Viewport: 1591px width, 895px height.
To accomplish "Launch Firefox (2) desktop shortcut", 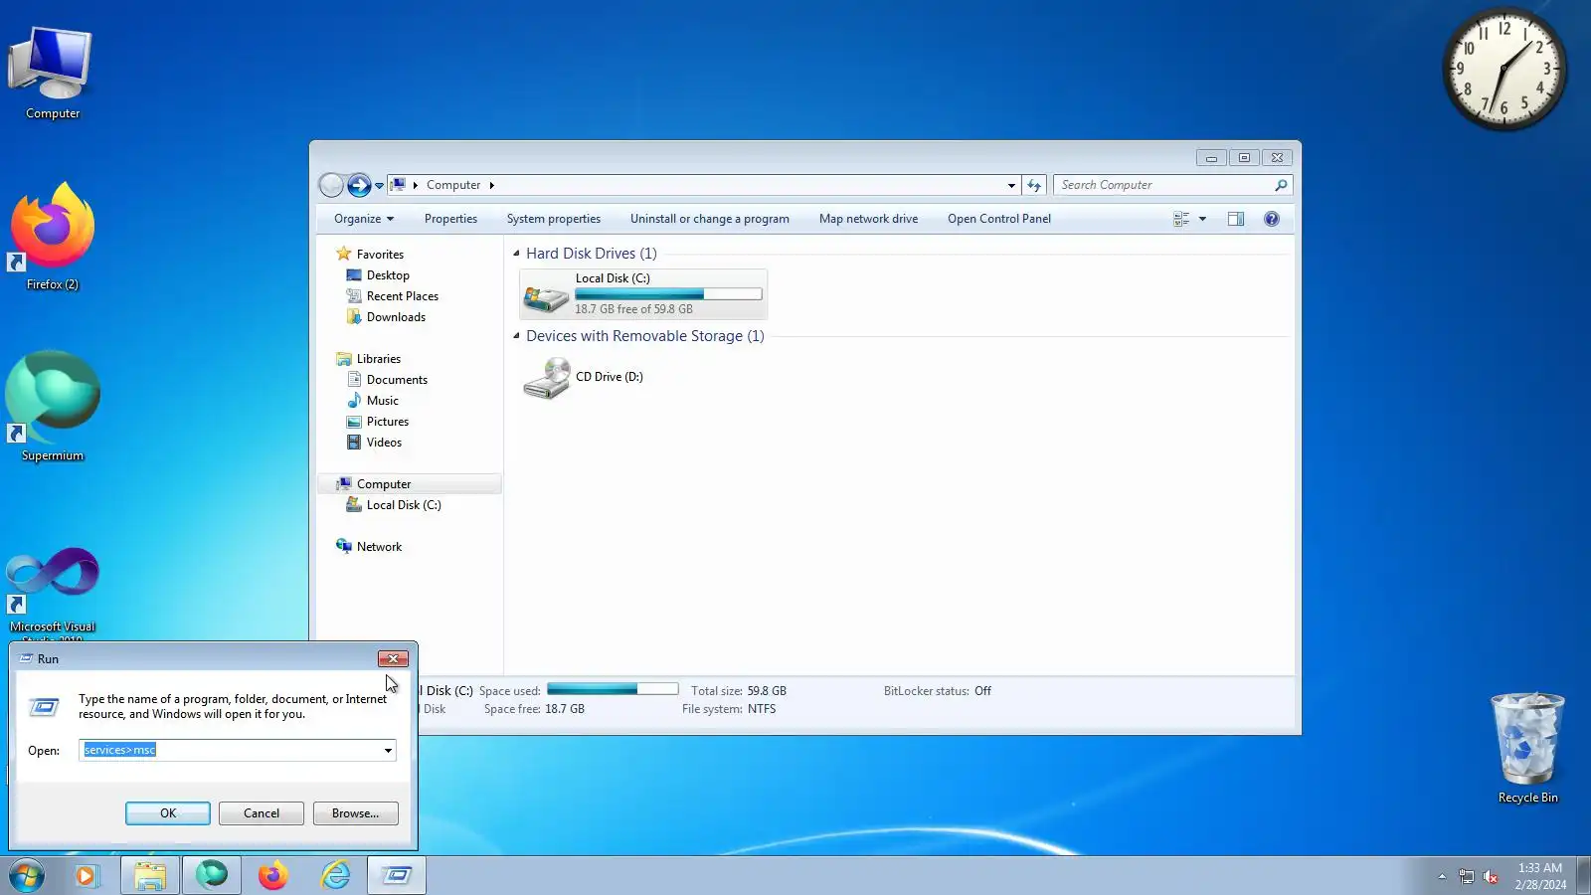I will pyautogui.click(x=52, y=237).
